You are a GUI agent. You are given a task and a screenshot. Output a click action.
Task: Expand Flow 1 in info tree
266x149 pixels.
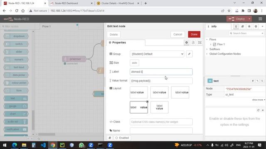tap(211, 44)
